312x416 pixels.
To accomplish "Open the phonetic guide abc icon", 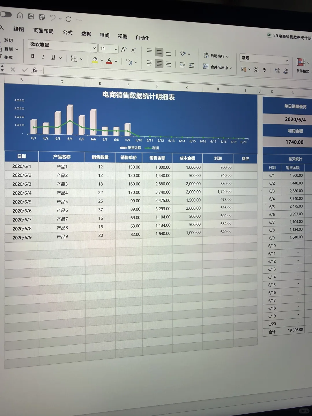I will [x=129, y=62].
